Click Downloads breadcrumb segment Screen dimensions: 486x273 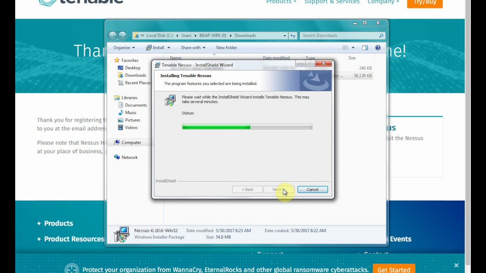[x=245, y=36]
